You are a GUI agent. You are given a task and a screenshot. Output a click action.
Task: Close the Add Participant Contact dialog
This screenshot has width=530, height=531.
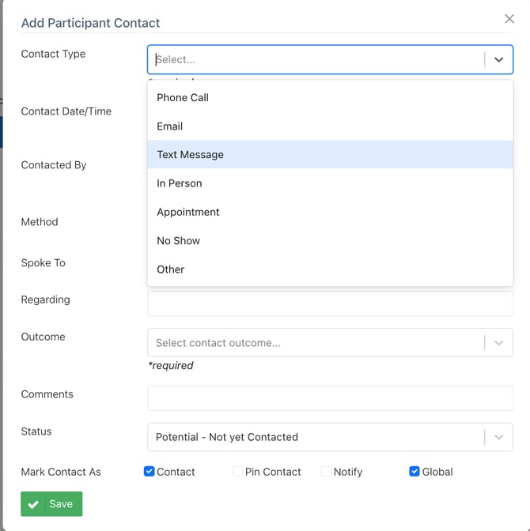point(509,19)
